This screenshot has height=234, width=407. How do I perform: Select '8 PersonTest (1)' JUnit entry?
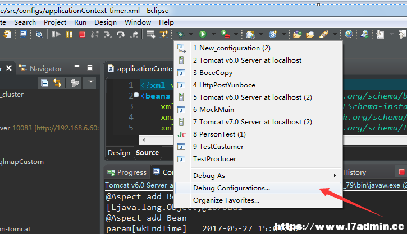click(259, 134)
